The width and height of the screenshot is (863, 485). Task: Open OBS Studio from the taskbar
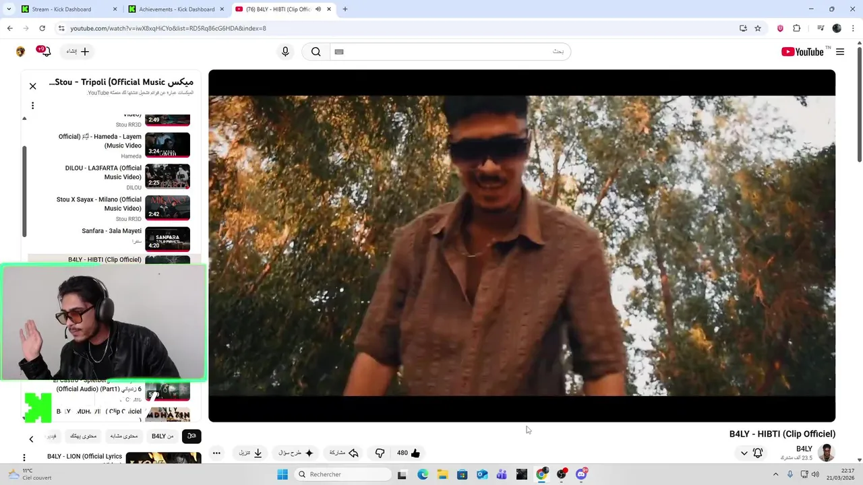[x=561, y=474]
